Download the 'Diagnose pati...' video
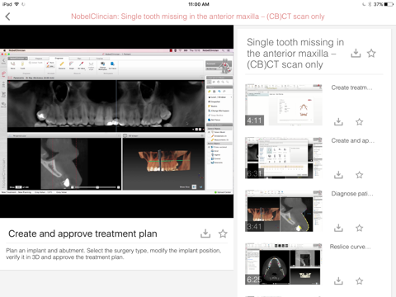This screenshot has width=396, height=297. pos(338,228)
